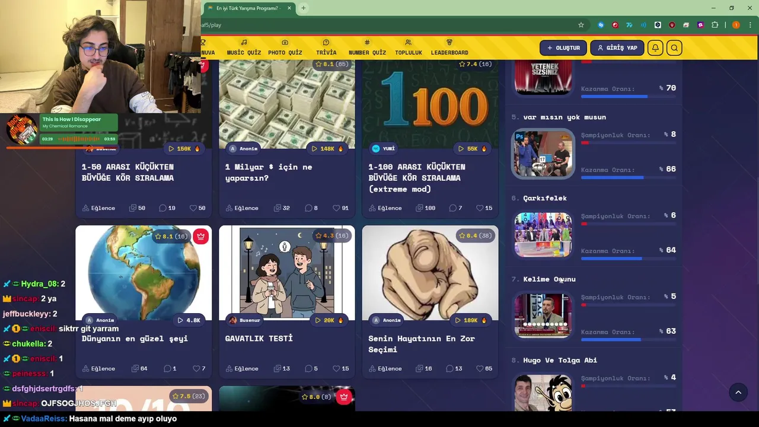Open the Number Quiz menu item
This screenshot has width=759, height=427.
tap(367, 48)
